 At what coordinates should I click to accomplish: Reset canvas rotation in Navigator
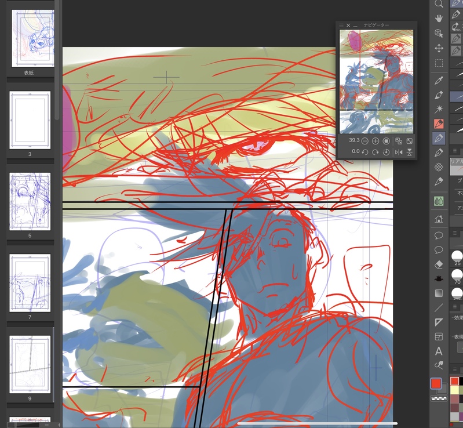click(x=387, y=152)
